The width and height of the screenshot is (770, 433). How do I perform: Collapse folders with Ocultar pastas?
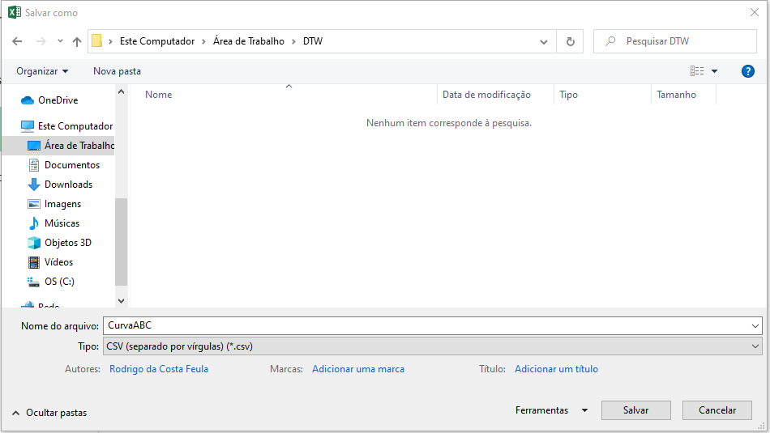click(49, 413)
